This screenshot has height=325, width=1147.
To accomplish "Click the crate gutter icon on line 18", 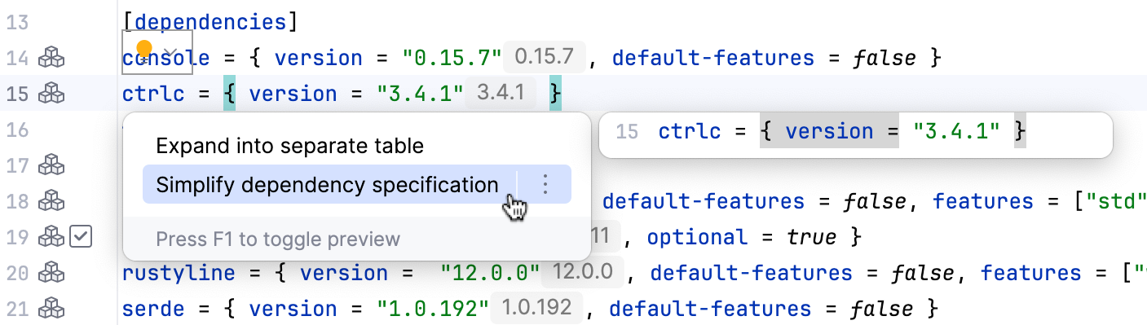I will click(53, 201).
